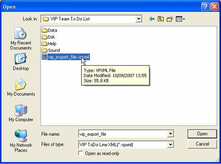
Task: Click the Help question mark button
Action: coord(205,7)
